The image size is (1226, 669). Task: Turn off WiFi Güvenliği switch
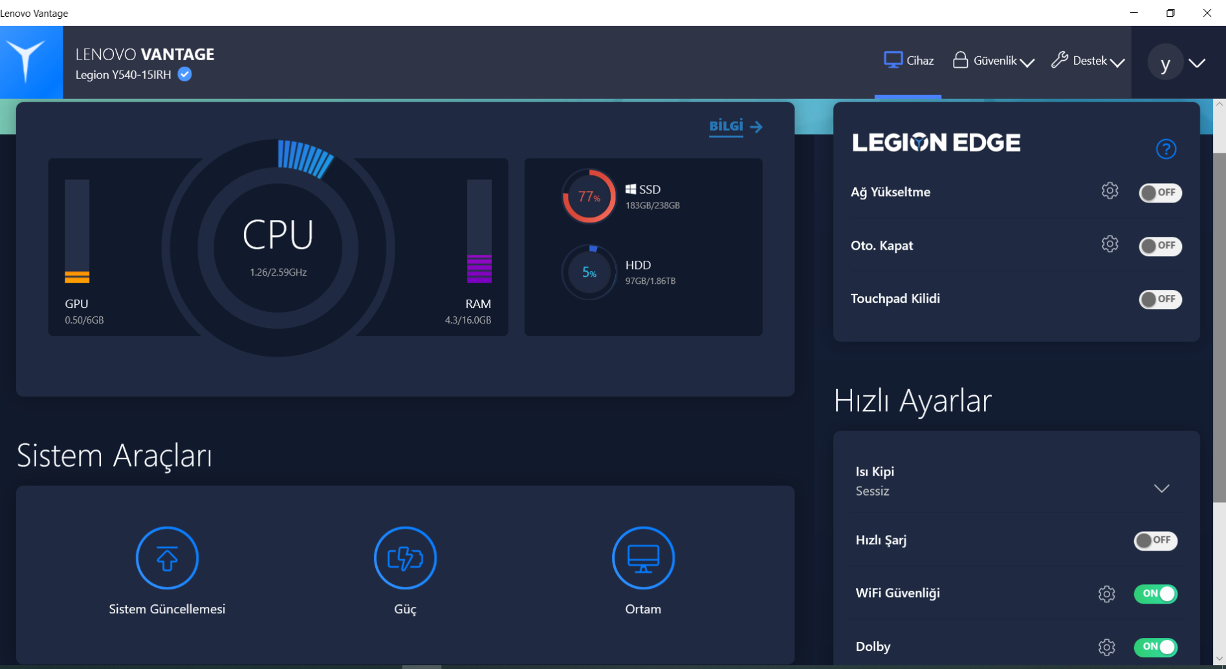1155,593
